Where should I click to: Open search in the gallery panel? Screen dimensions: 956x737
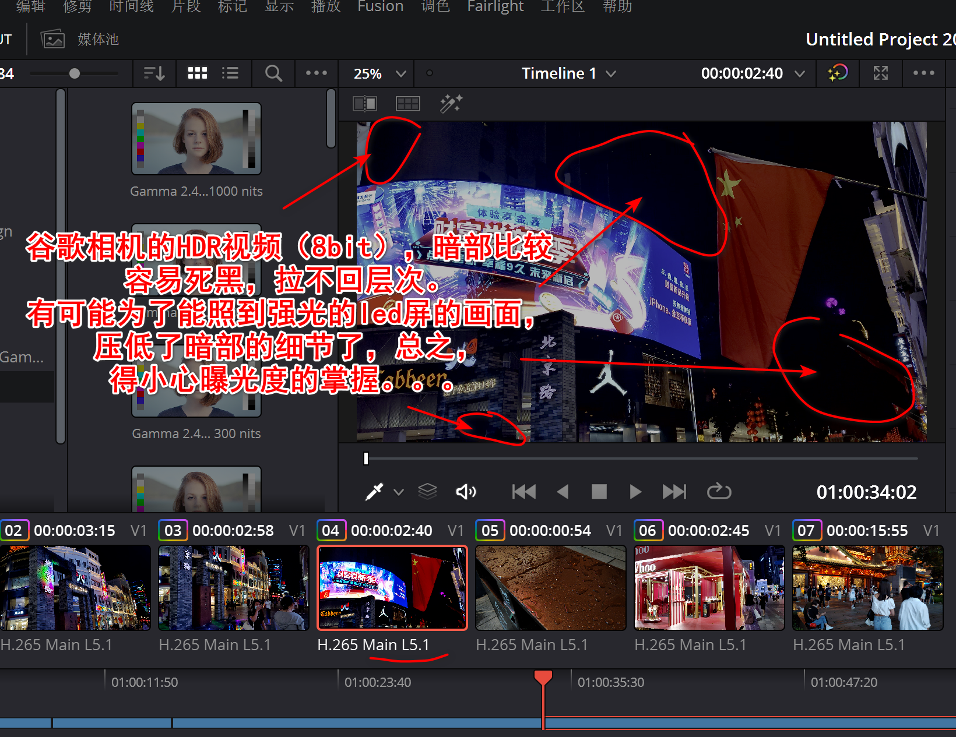click(273, 73)
